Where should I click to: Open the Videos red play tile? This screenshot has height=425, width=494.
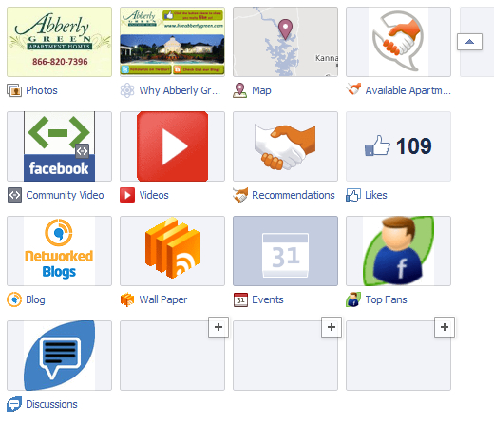pyautogui.click(x=172, y=146)
